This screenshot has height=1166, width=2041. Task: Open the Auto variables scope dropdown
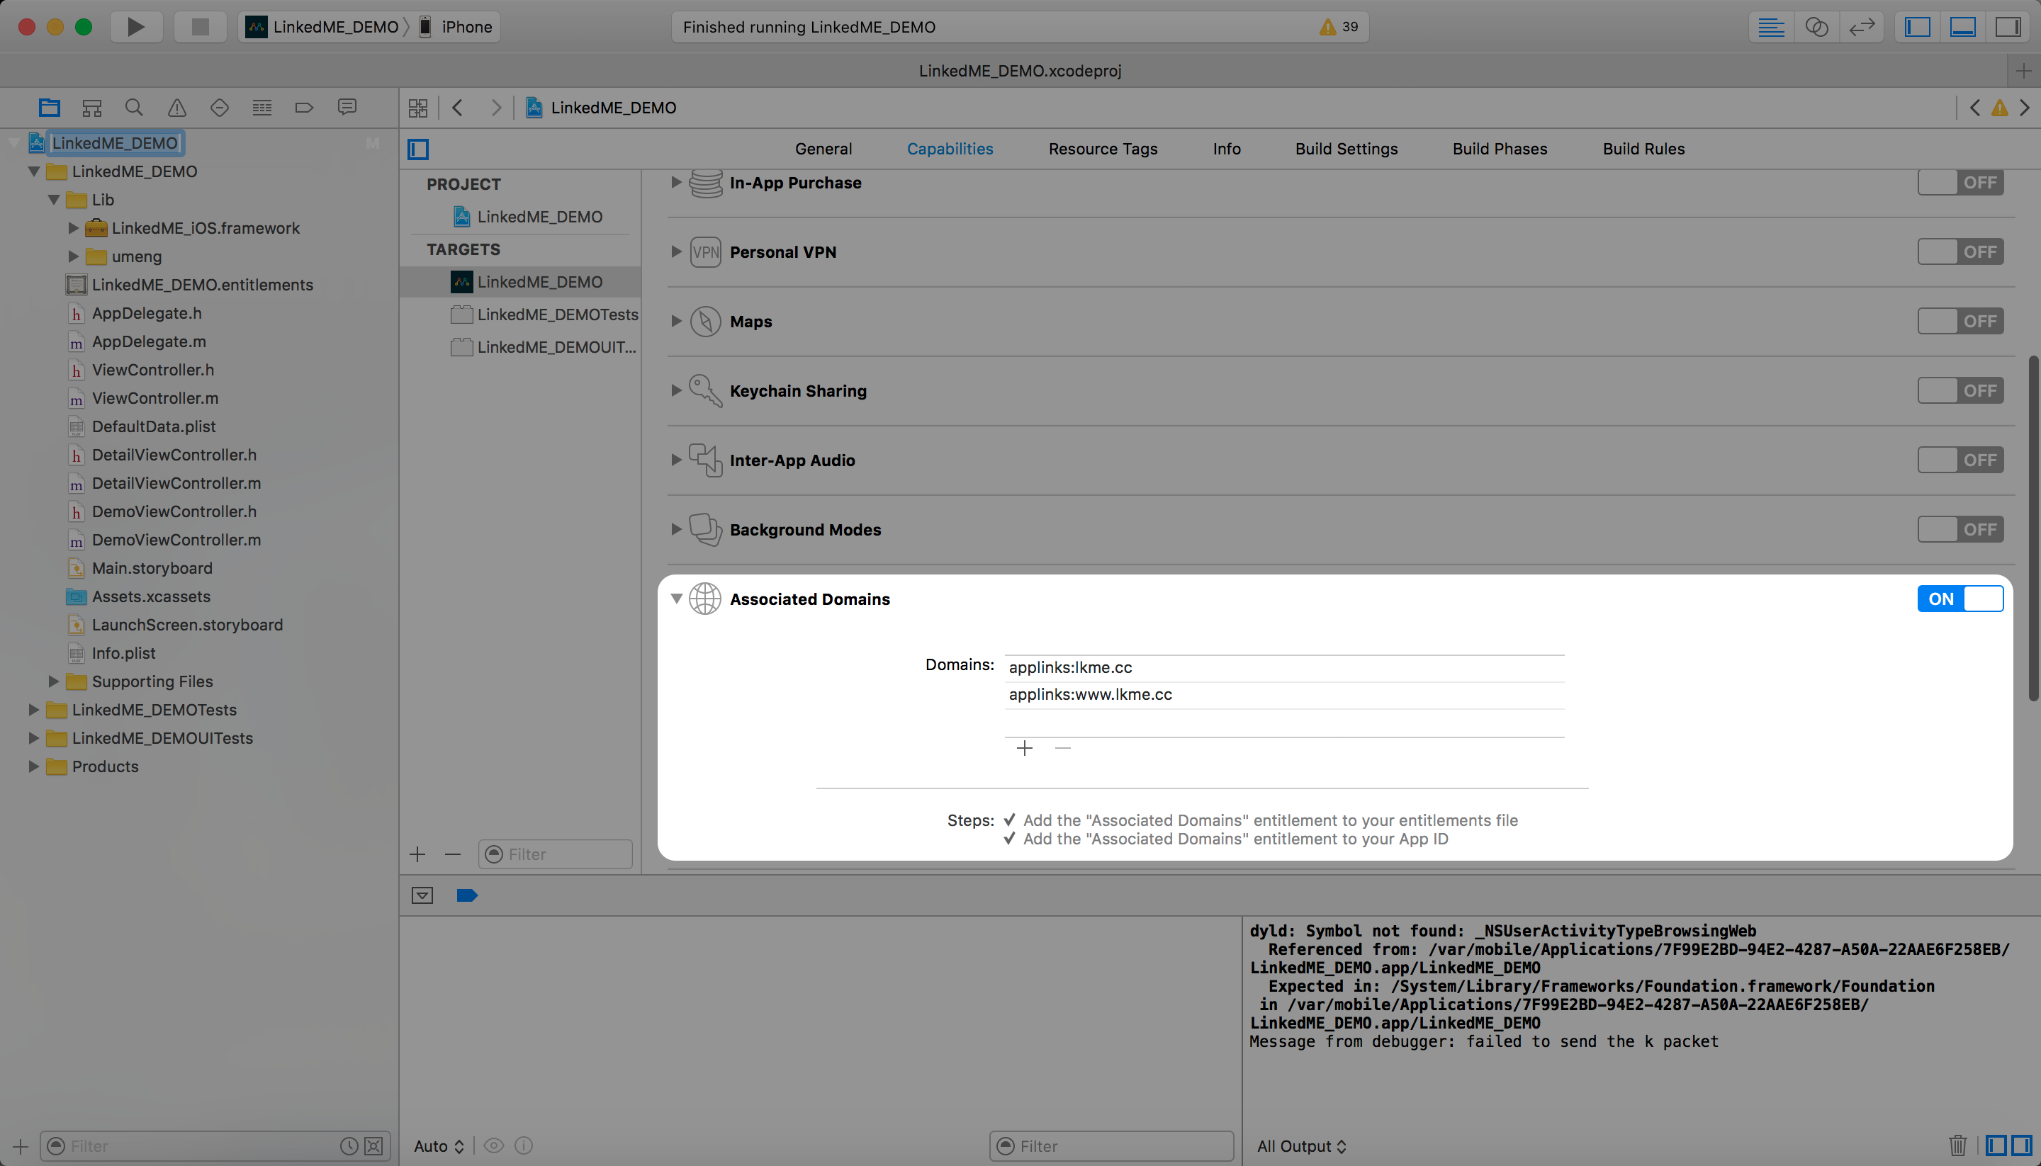tap(439, 1145)
